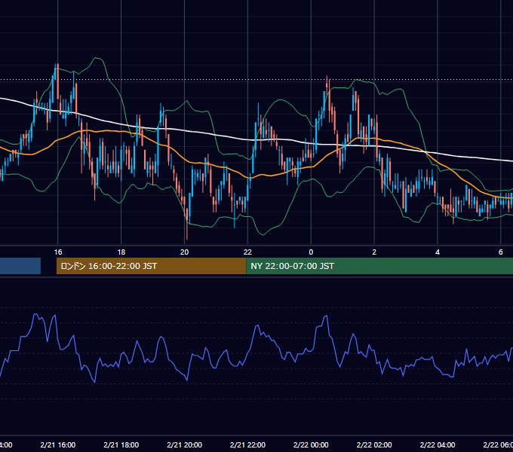
Task: Click the '18' hour axis label
Action: [121, 252]
